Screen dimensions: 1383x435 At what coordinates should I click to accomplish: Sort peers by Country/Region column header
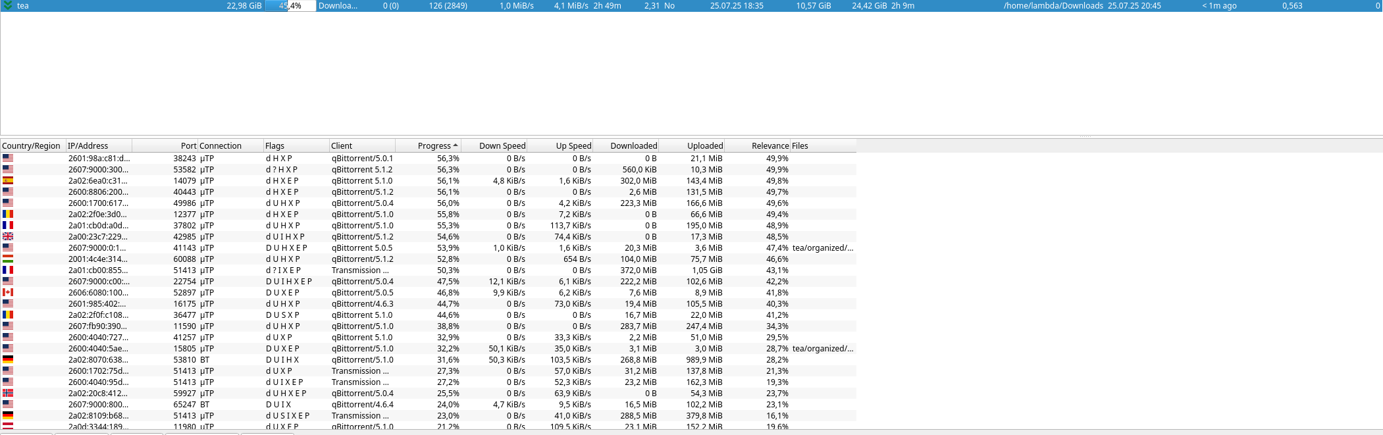tap(33, 145)
